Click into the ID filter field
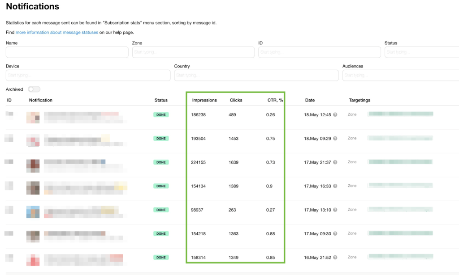 tap(319, 52)
